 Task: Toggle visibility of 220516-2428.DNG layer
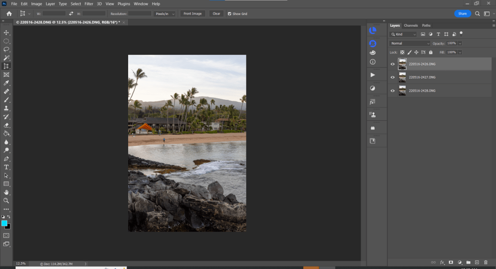(x=393, y=91)
